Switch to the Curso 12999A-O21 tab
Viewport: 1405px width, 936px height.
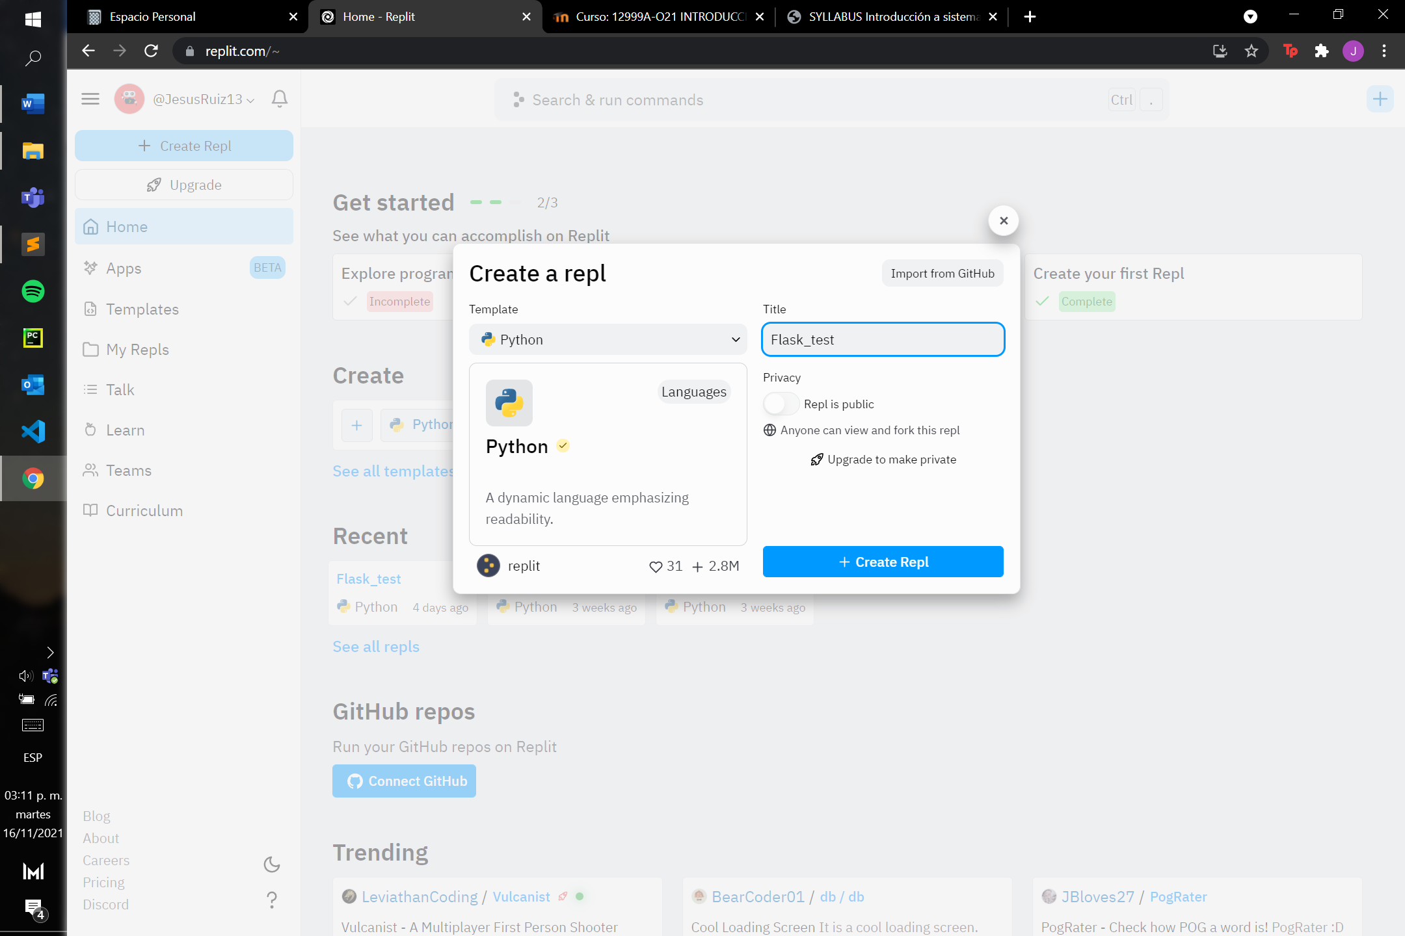pyautogui.click(x=657, y=17)
